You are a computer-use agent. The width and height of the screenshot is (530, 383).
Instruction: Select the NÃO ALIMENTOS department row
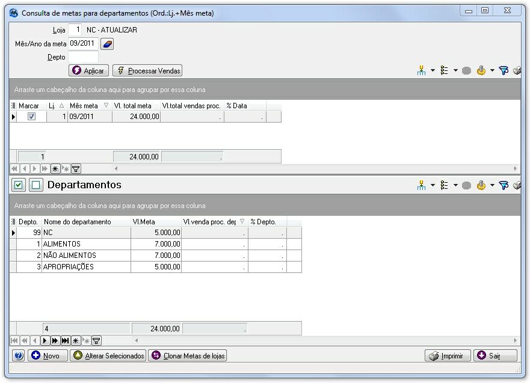[x=155, y=256]
